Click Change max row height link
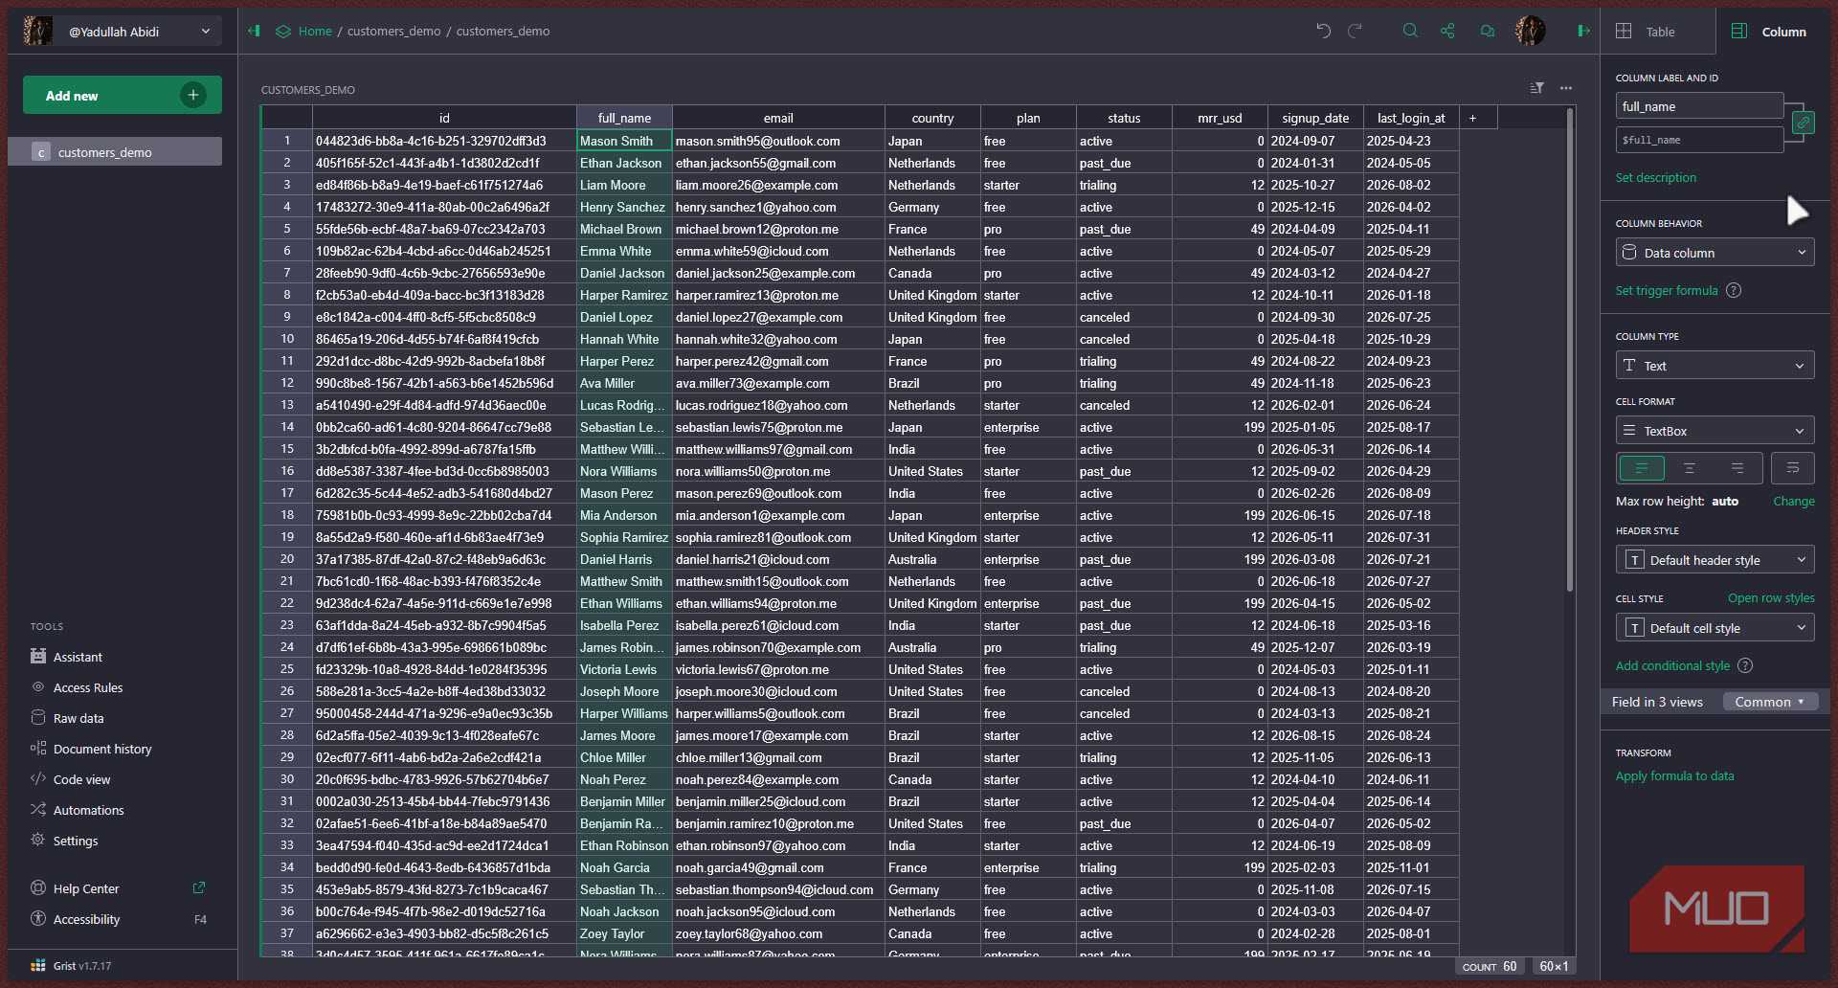Viewport: 1838px width, 988px height. tap(1794, 501)
